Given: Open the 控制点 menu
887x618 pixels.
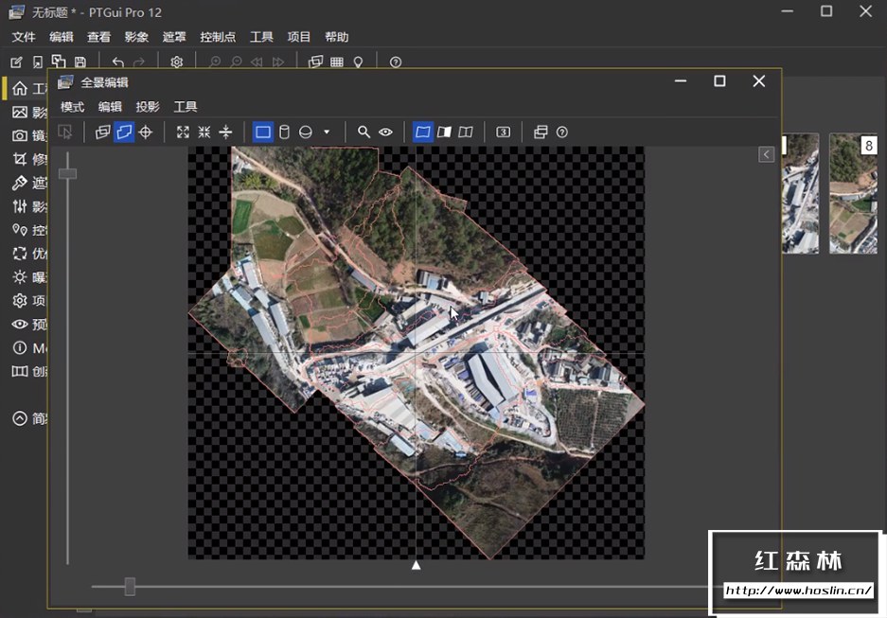Looking at the screenshot, I should coord(218,37).
